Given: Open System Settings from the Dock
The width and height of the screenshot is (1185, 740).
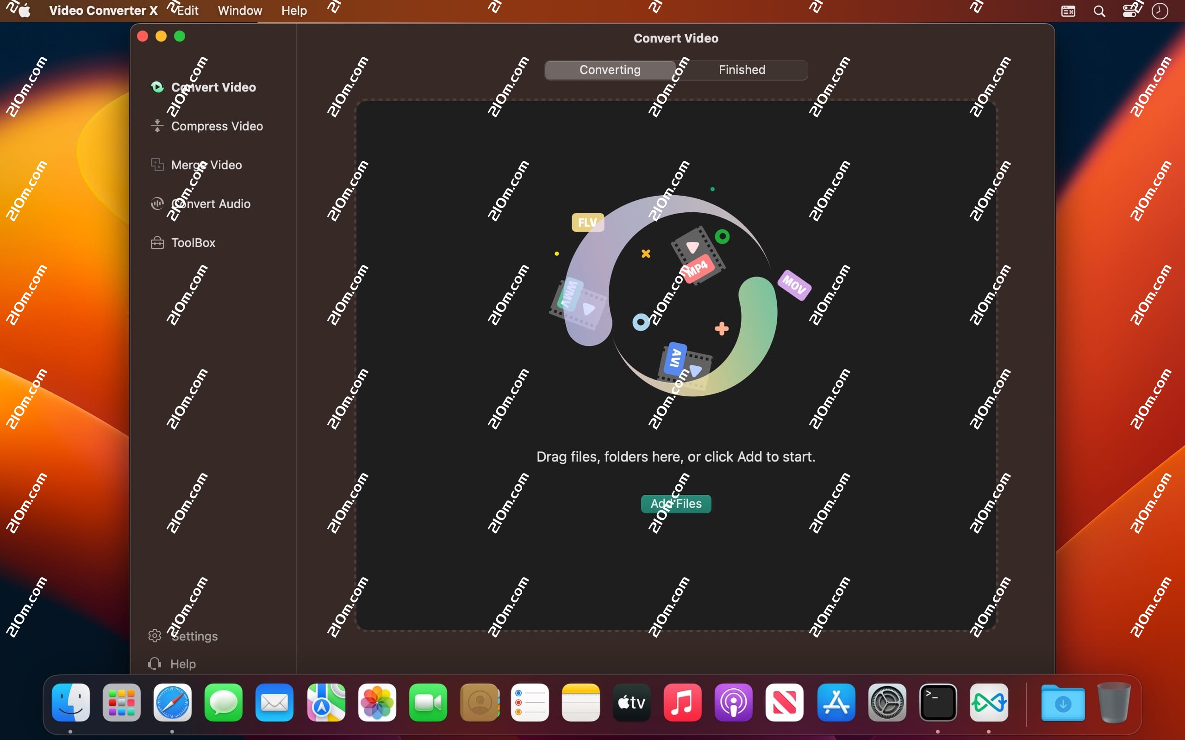Looking at the screenshot, I should (887, 703).
